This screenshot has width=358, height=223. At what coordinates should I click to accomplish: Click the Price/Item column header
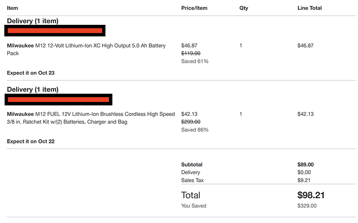[194, 8]
